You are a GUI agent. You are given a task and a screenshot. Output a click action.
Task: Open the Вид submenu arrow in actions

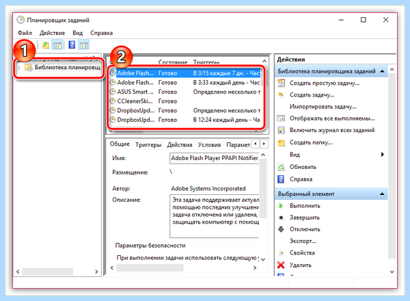383,155
